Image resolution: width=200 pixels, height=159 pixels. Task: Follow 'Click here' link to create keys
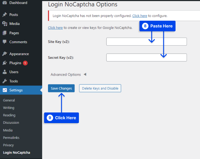click(55, 28)
